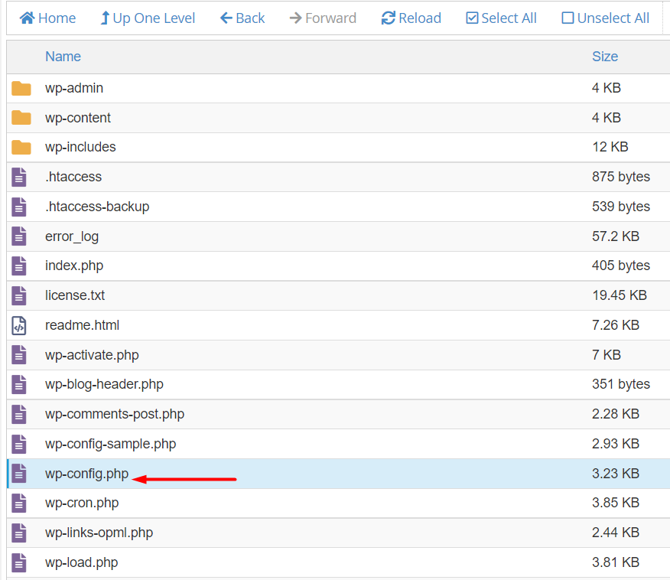
Task: Click the wp-config.php file icon
Action: [19, 474]
